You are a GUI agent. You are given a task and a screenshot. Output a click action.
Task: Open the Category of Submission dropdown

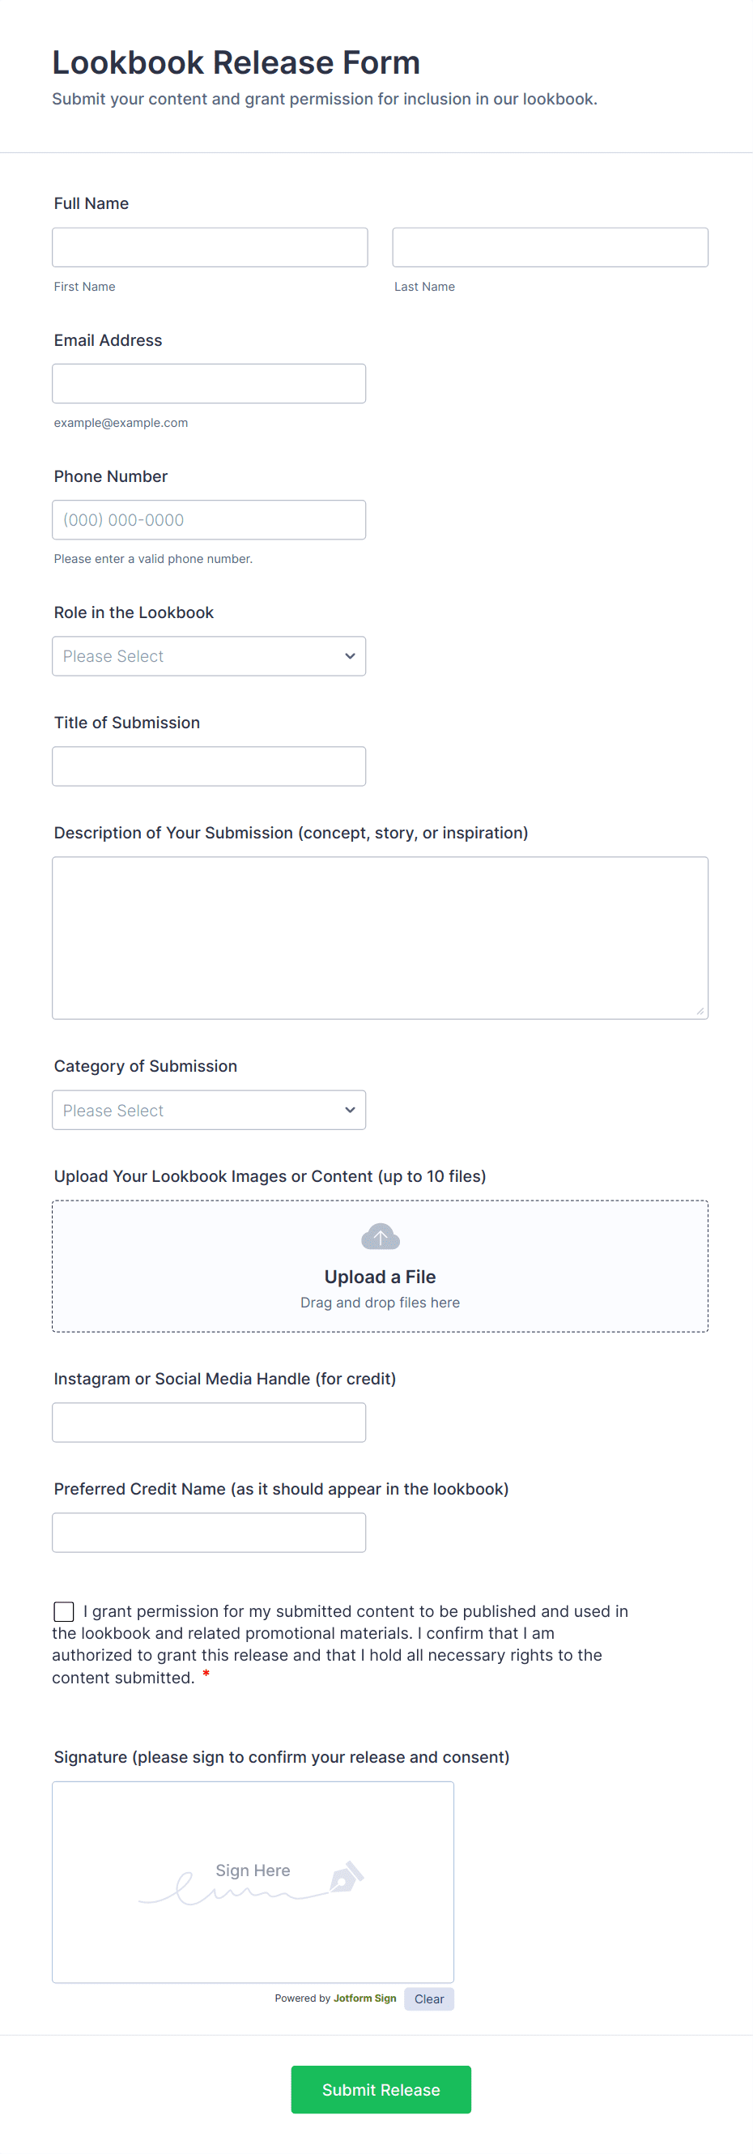point(209,1110)
